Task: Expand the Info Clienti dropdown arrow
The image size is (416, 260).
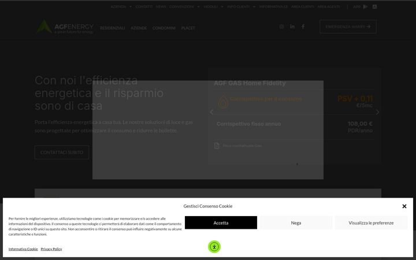Action: click(x=254, y=7)
